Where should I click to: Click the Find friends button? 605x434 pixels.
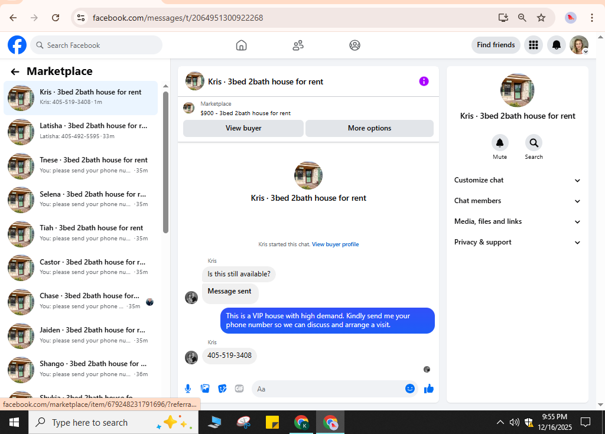[496, 45]
